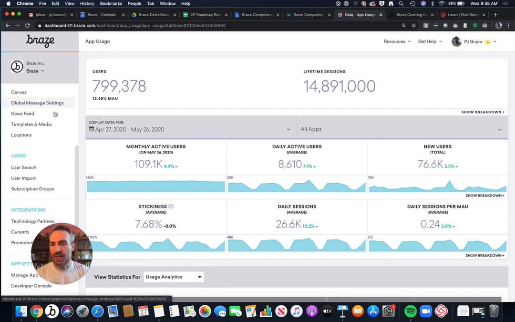Screen dimensions: 515x322
Task: Open a new Chrome tab with the plus icon
Action: coord(495,15)
